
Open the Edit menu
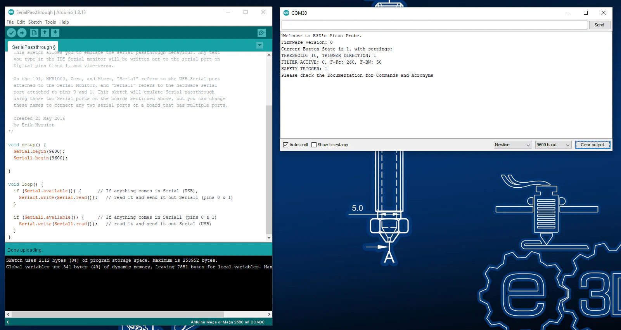coord(21,22)
